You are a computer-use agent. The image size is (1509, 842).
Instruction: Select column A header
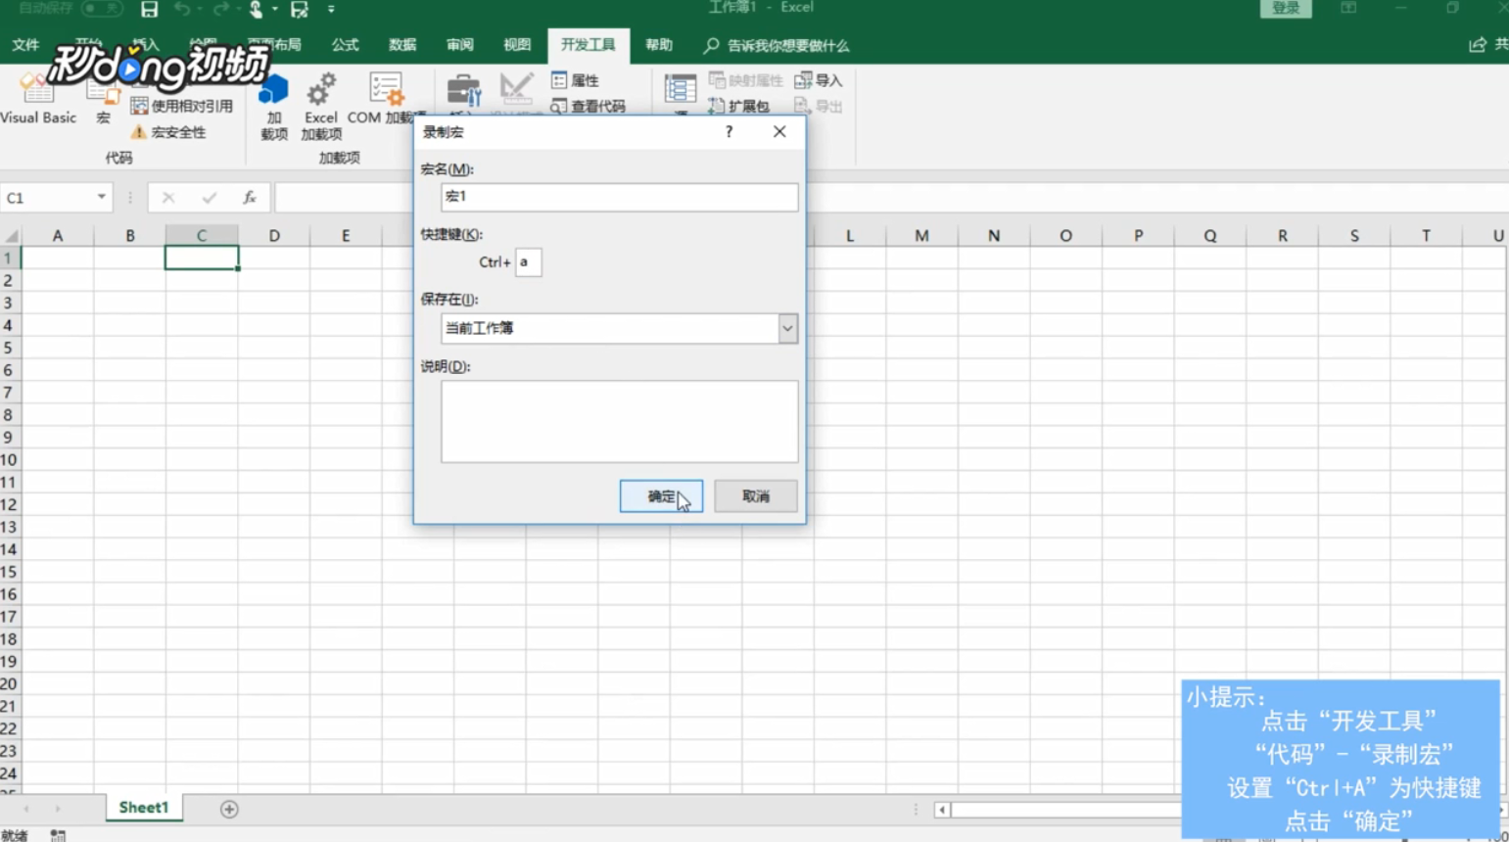coord(58,235)
